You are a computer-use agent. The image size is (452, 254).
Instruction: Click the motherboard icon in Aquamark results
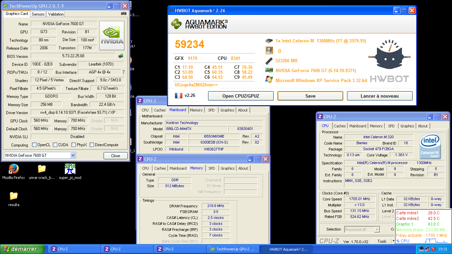point(269,51)
